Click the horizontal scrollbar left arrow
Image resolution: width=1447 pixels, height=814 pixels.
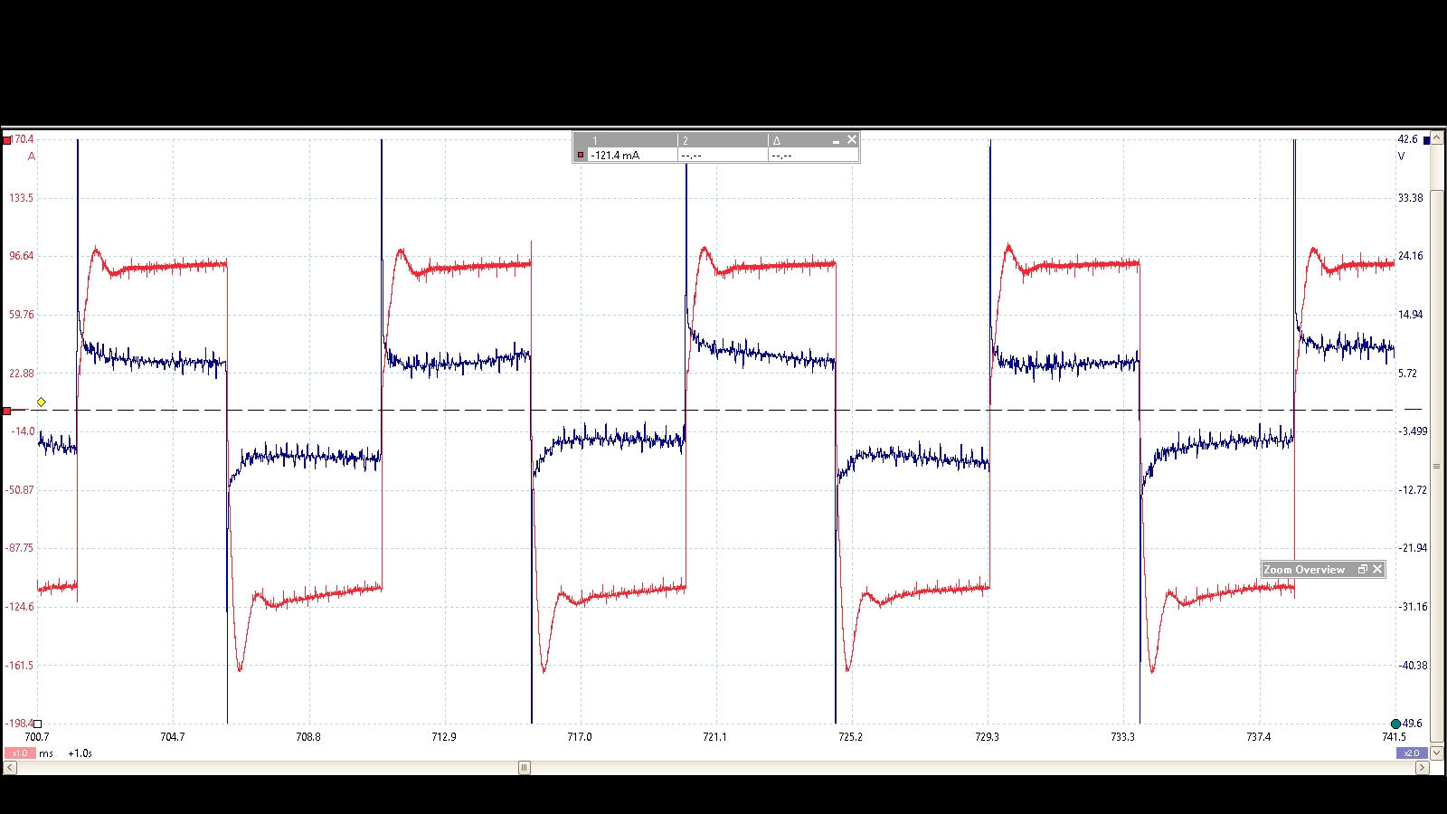click(9, 768)
